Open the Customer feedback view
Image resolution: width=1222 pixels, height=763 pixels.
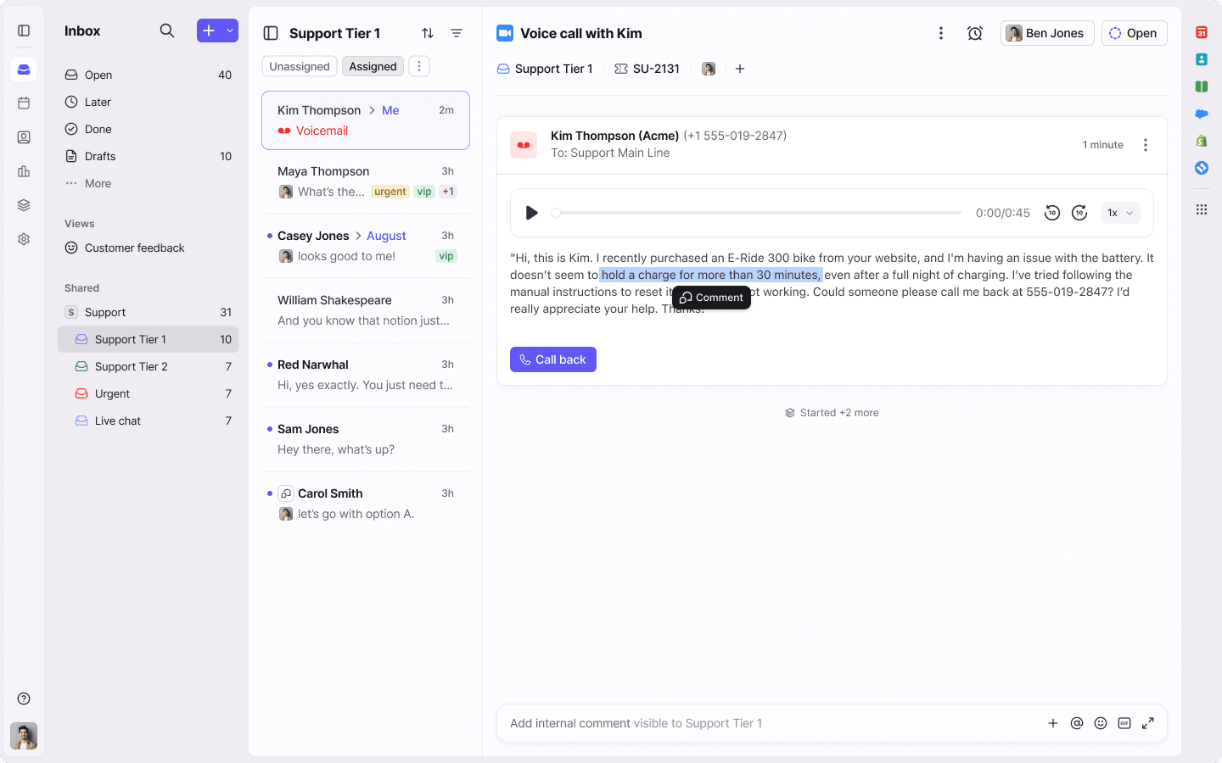[x=133, y=248]
